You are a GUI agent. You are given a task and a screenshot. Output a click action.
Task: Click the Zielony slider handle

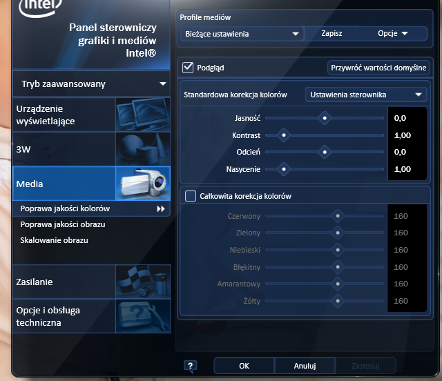pos(338,233)
